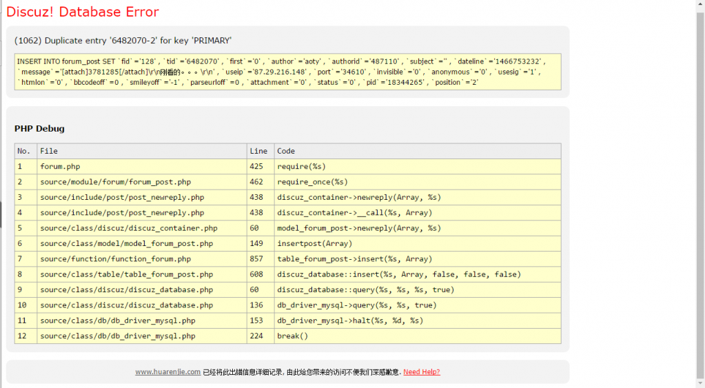Select the forum.php file entry
705x388 pixels.
(x=60, y=166)
